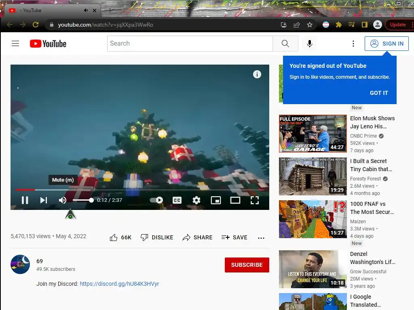414x310 pixels.
Task: Switch to miniplayer mode
Action: 216,200
